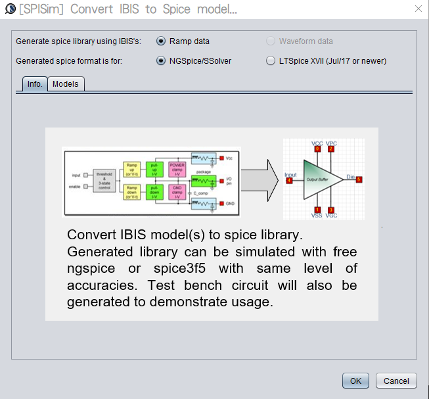Select the Ramp data radio button
This screenshot has width=429, height=399.
[161, 41]
